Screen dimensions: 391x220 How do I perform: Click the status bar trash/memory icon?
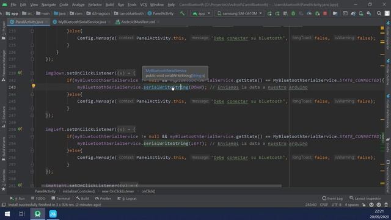pyautogui.click(x=386, y=205)
